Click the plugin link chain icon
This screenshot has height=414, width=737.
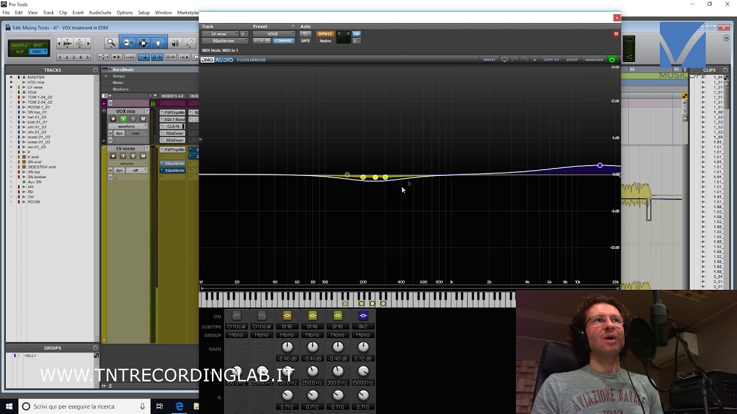click(356, 34)
